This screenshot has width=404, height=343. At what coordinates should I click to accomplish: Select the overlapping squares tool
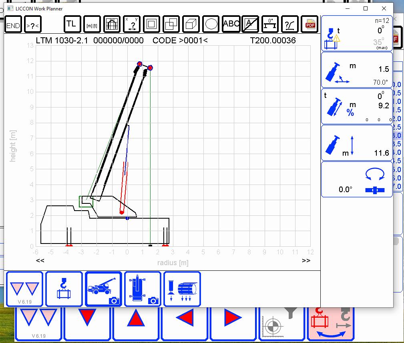tap(171, 24)
